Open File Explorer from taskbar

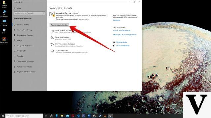(x=62, y=116)
